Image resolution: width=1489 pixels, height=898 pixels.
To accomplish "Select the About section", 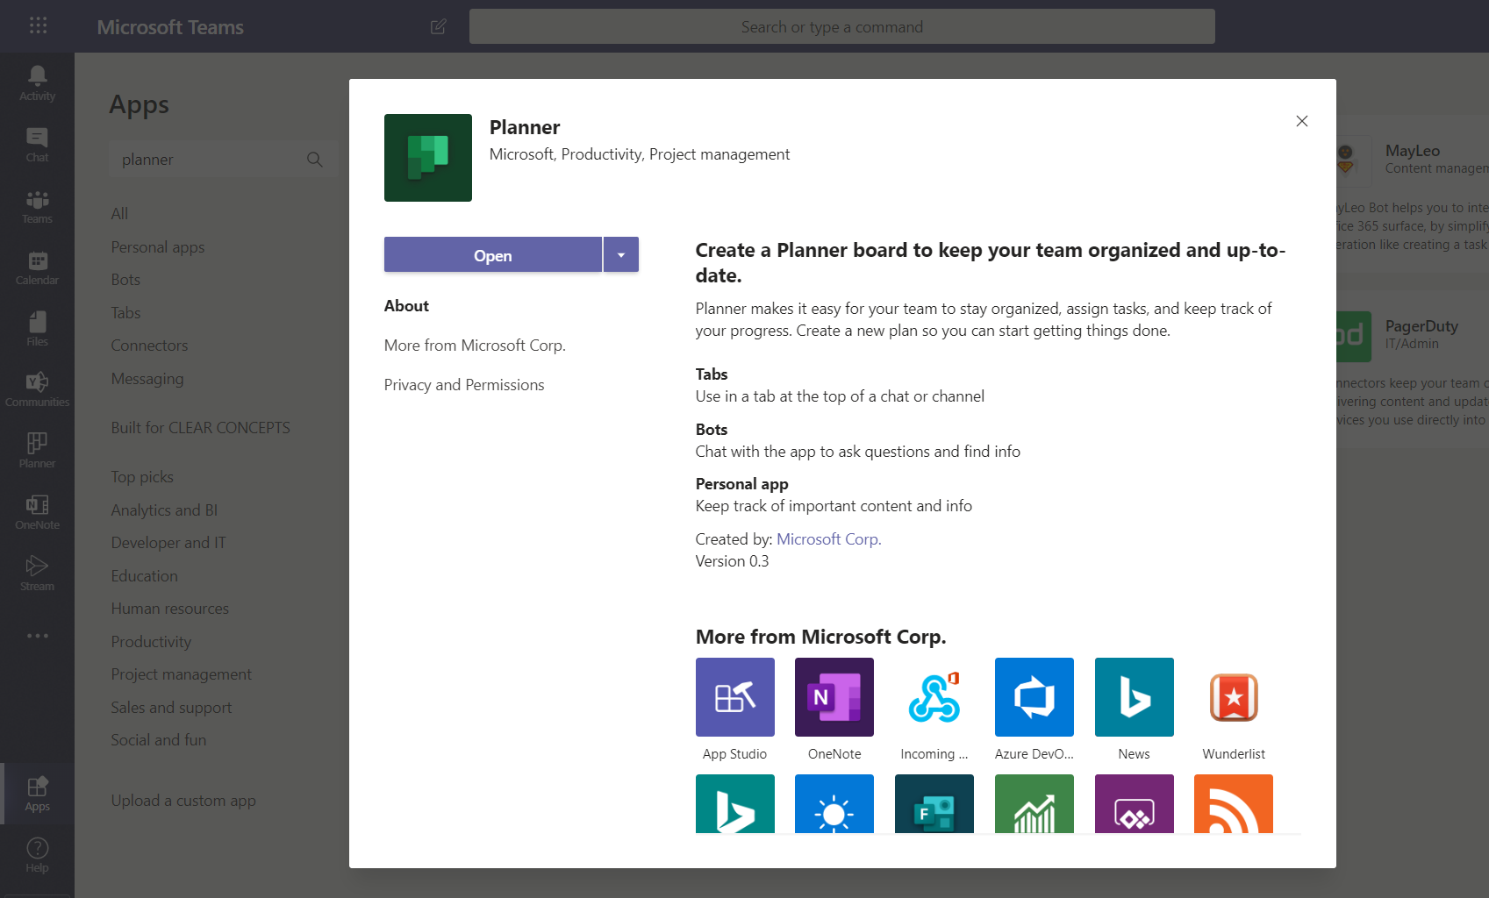I will (x=406, y=306).
